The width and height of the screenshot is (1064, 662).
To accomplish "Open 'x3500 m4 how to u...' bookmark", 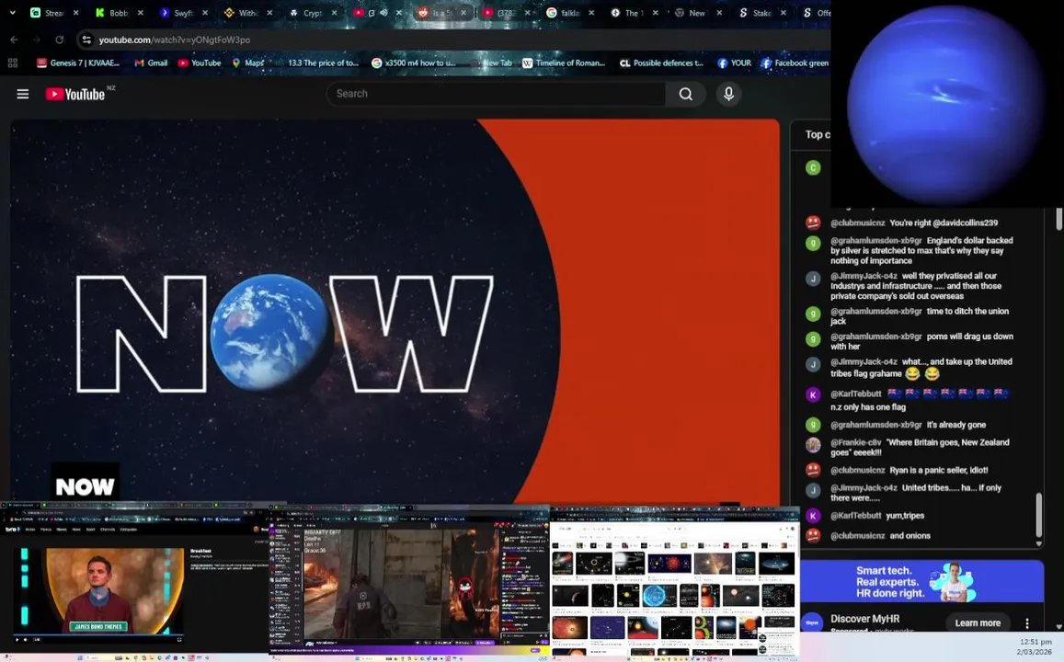I will (414, 63).
